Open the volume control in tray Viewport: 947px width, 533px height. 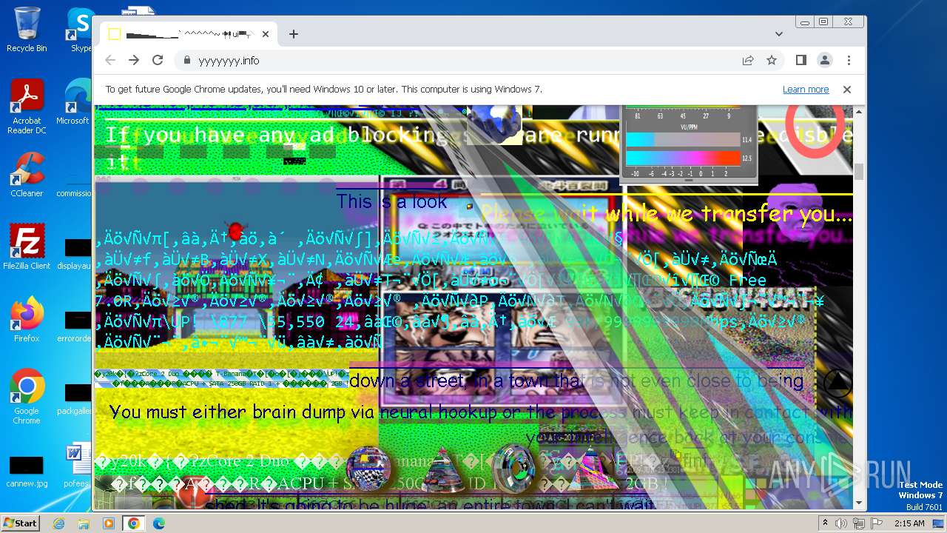pyautogui.click(x=841, y=523)
